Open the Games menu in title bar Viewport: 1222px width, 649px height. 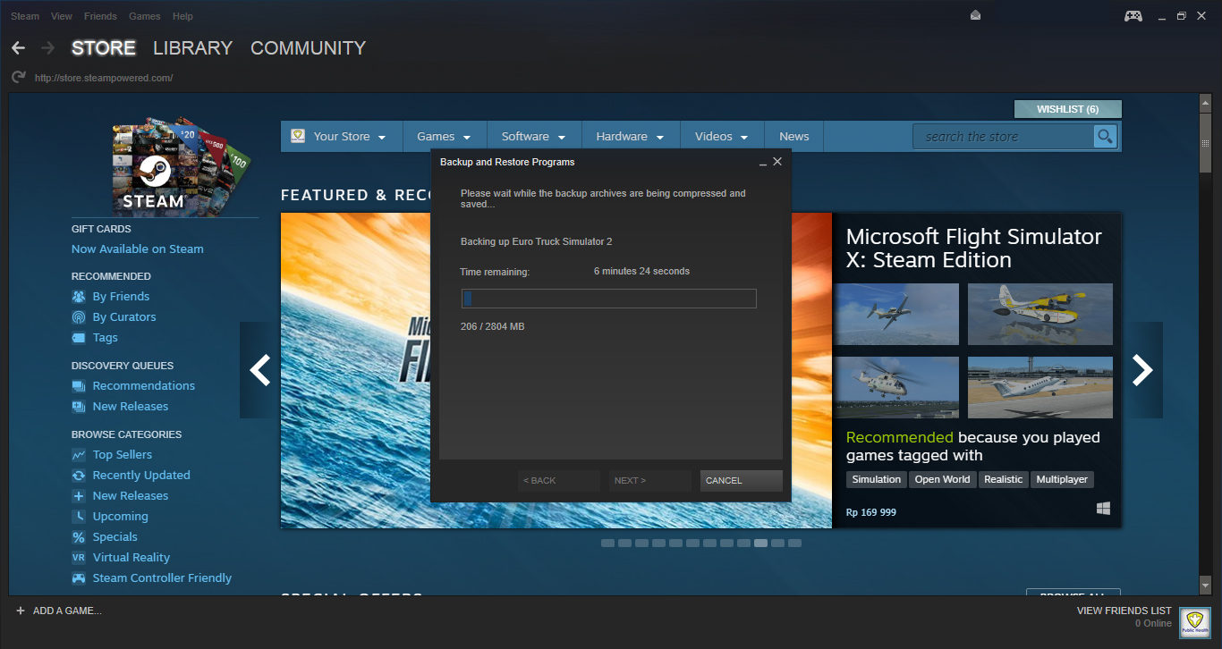145,16
